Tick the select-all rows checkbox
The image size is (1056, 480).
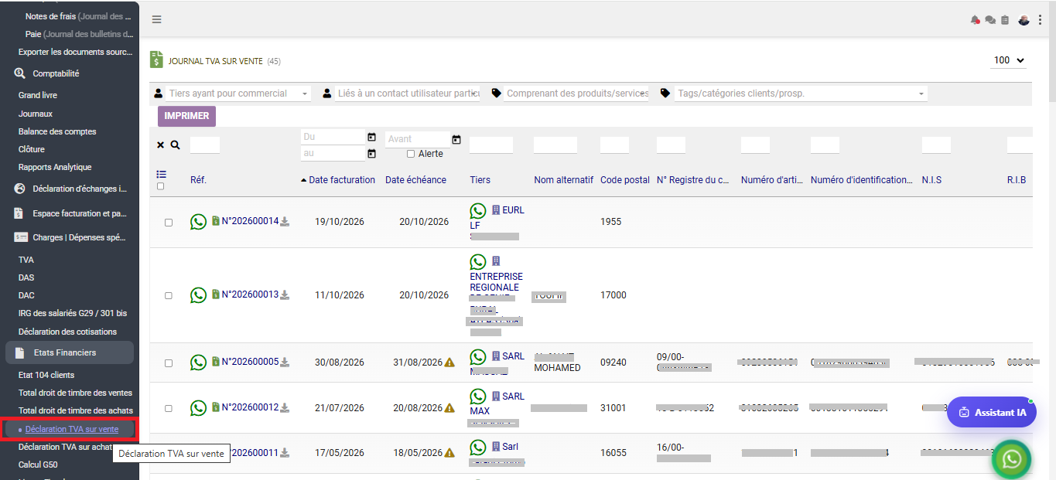[x=160, y=186]
